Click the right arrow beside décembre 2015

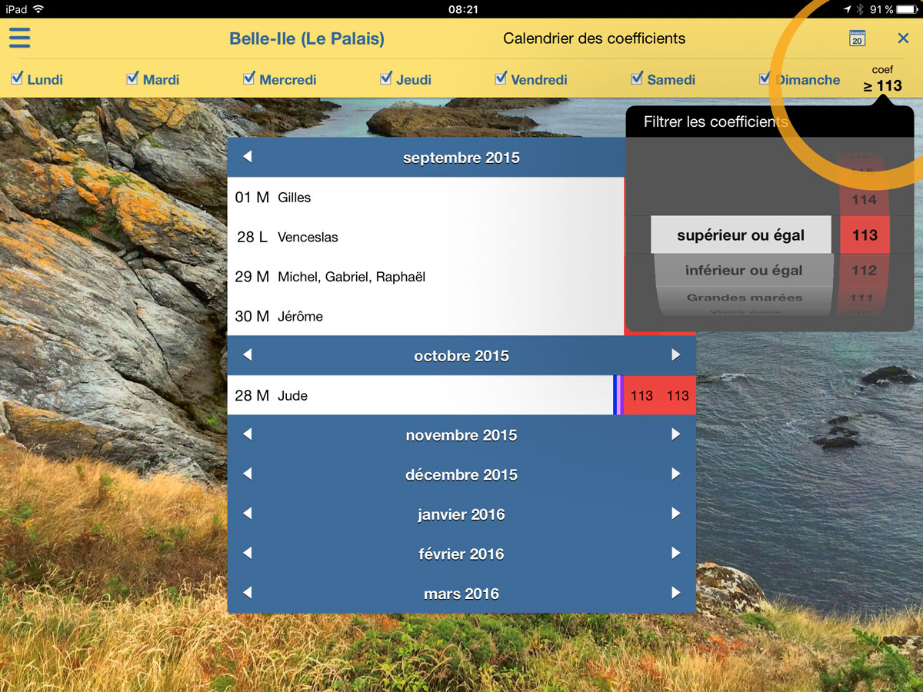point(676,474)
